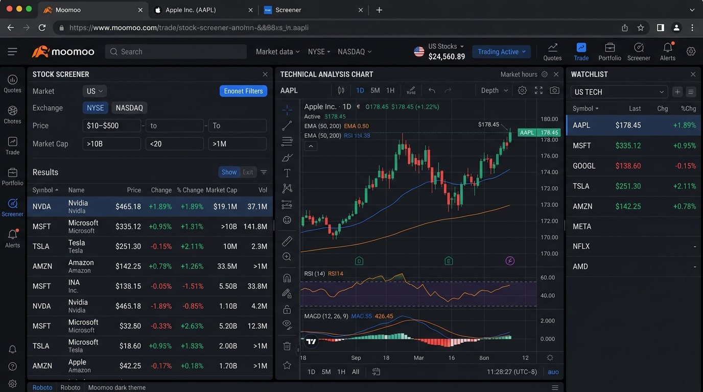Expand the chart to fullscreen

tap(538, 90)
